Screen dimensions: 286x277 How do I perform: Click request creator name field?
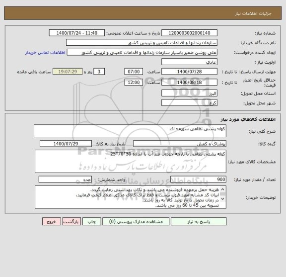click(142, 52)
